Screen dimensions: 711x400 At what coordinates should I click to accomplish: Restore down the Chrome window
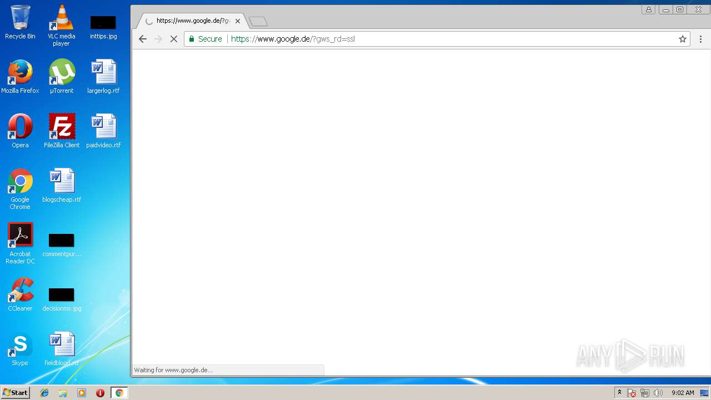pos(680,9)
